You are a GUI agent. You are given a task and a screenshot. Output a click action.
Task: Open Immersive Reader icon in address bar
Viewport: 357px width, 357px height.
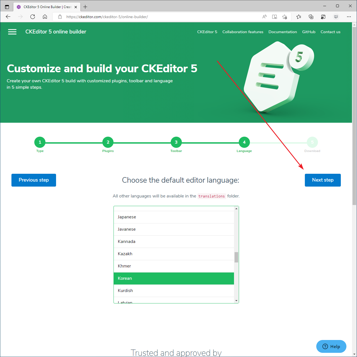[x=274, y=17]
